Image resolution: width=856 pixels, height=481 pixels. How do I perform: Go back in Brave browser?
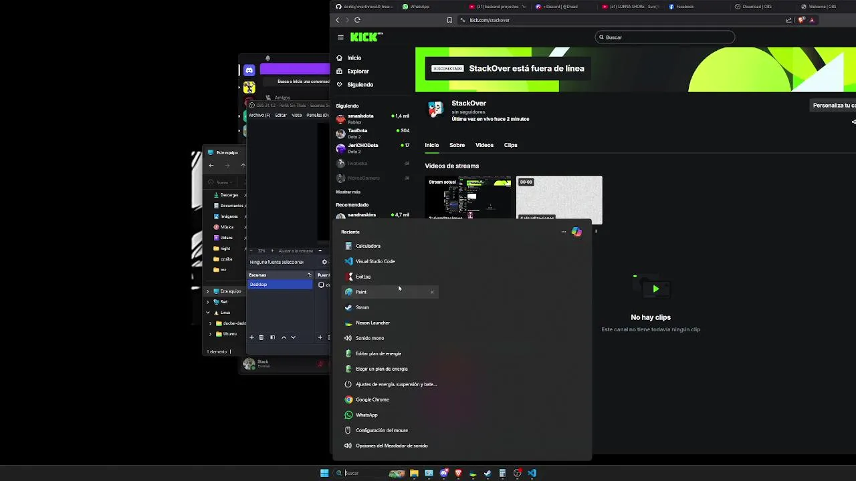pos(337,20)
